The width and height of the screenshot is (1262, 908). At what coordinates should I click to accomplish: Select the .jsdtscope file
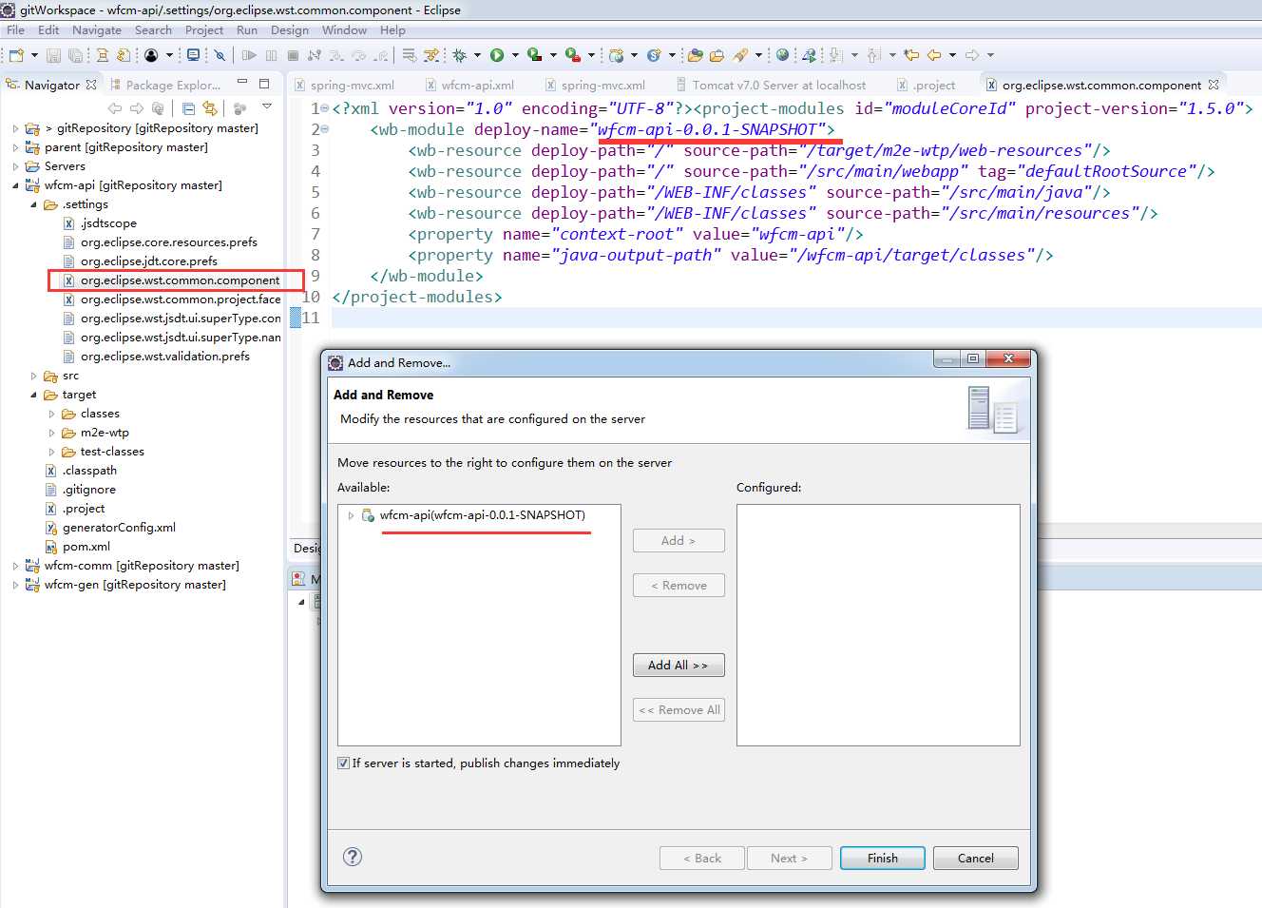(108, 223)
